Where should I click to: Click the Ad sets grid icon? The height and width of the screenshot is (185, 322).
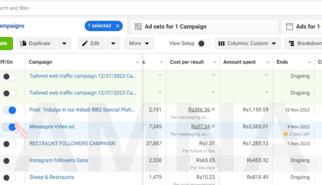pyautogui.click(x=138, y=27)
